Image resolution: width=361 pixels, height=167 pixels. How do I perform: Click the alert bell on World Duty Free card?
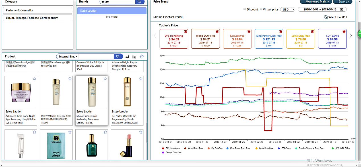[217, 31]
